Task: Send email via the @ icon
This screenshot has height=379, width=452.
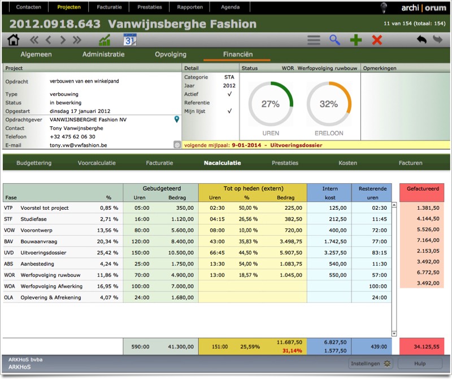Action: pos(177,145)
